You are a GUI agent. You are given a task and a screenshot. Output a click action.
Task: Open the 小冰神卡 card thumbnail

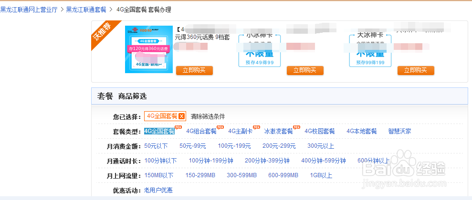pyautogui.click(x=260, y=49)
